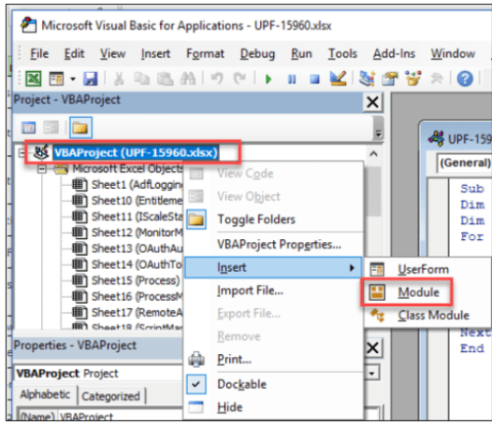Select Sheet12 in project tree

click(x=137, y=233)
